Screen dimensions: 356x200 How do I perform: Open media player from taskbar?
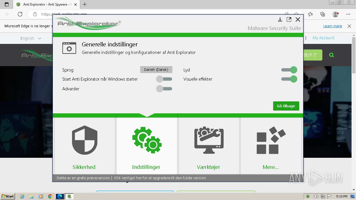(x=41, y=196)
